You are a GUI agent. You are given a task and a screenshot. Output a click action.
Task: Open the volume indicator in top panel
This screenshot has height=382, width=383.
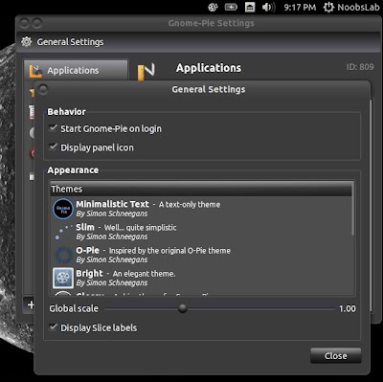(x=268, y=7)
